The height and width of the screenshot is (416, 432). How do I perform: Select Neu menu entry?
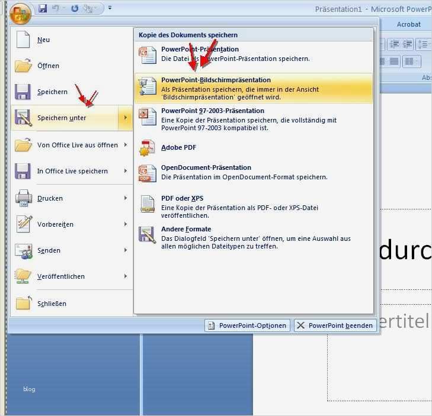(72, 40)
